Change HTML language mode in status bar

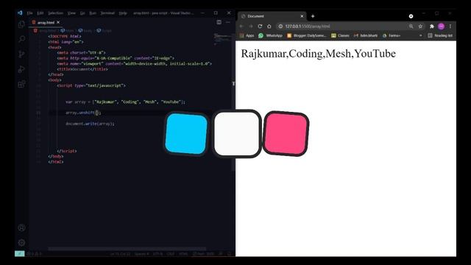click(x=183, y=254)
